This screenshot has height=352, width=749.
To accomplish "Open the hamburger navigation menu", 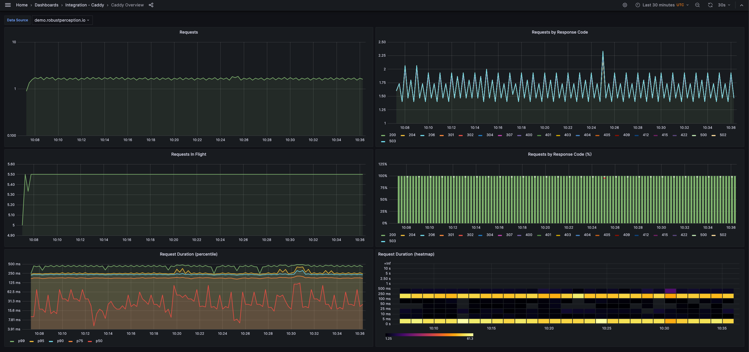I will [8, 5].
